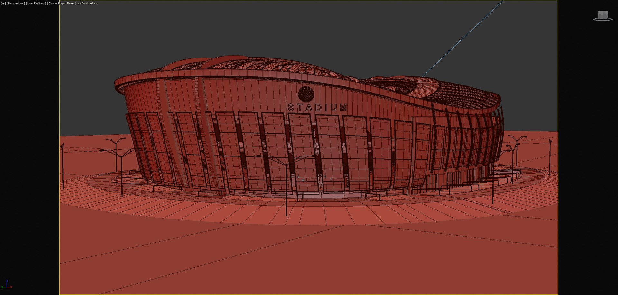Open the User Defined quality menu
Screen dimensions: 618x295
[x=36, y=4]
